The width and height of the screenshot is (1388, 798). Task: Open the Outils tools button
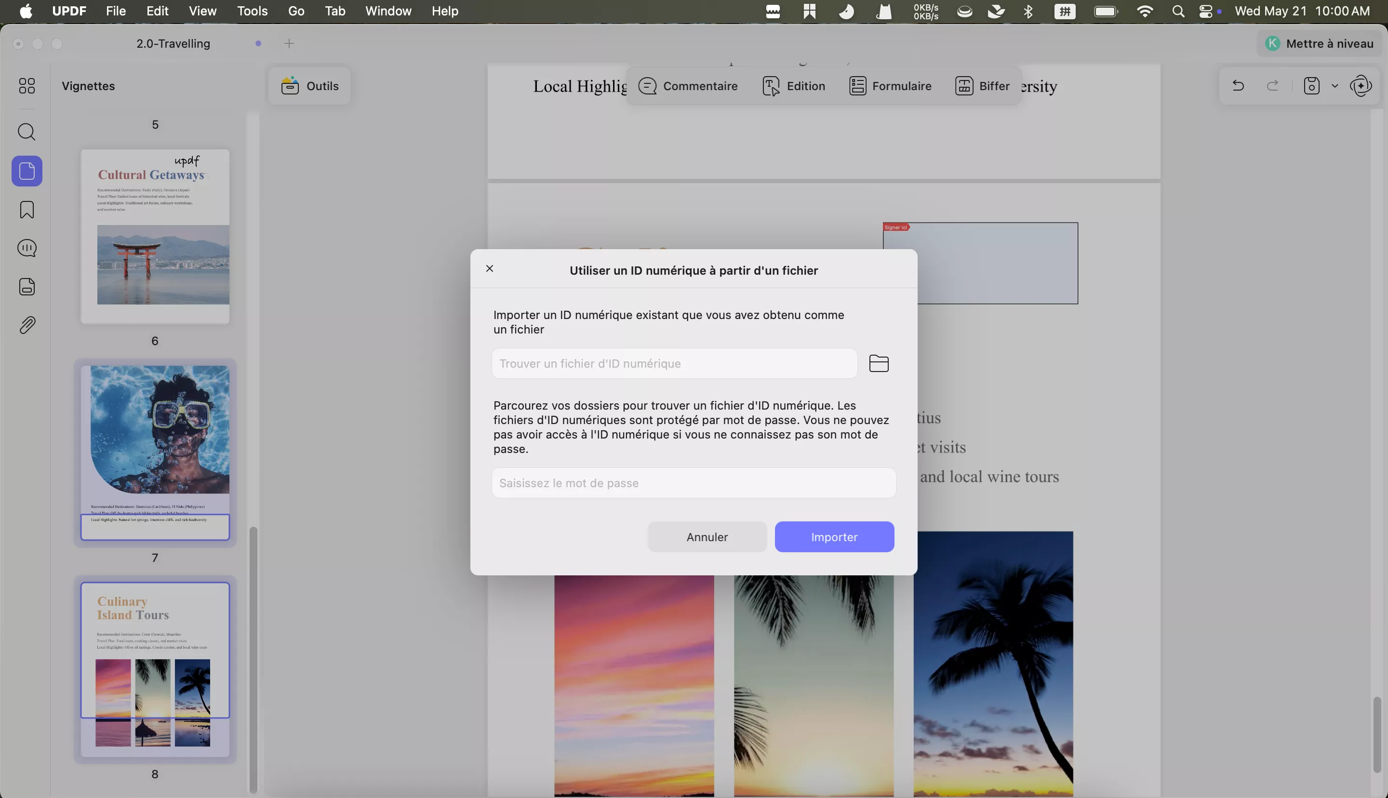coord(309,86)
